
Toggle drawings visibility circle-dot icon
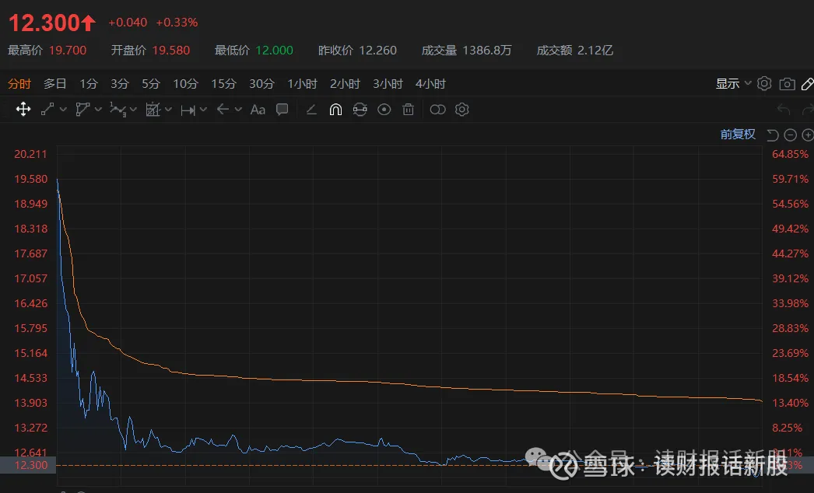click(x=384, y=110)
